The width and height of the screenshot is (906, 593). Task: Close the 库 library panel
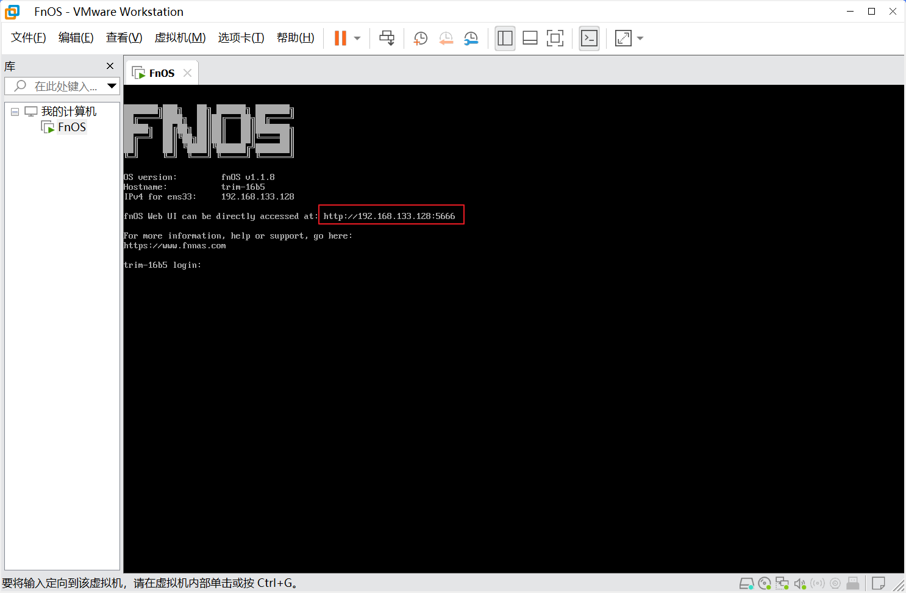pos(110,66)
